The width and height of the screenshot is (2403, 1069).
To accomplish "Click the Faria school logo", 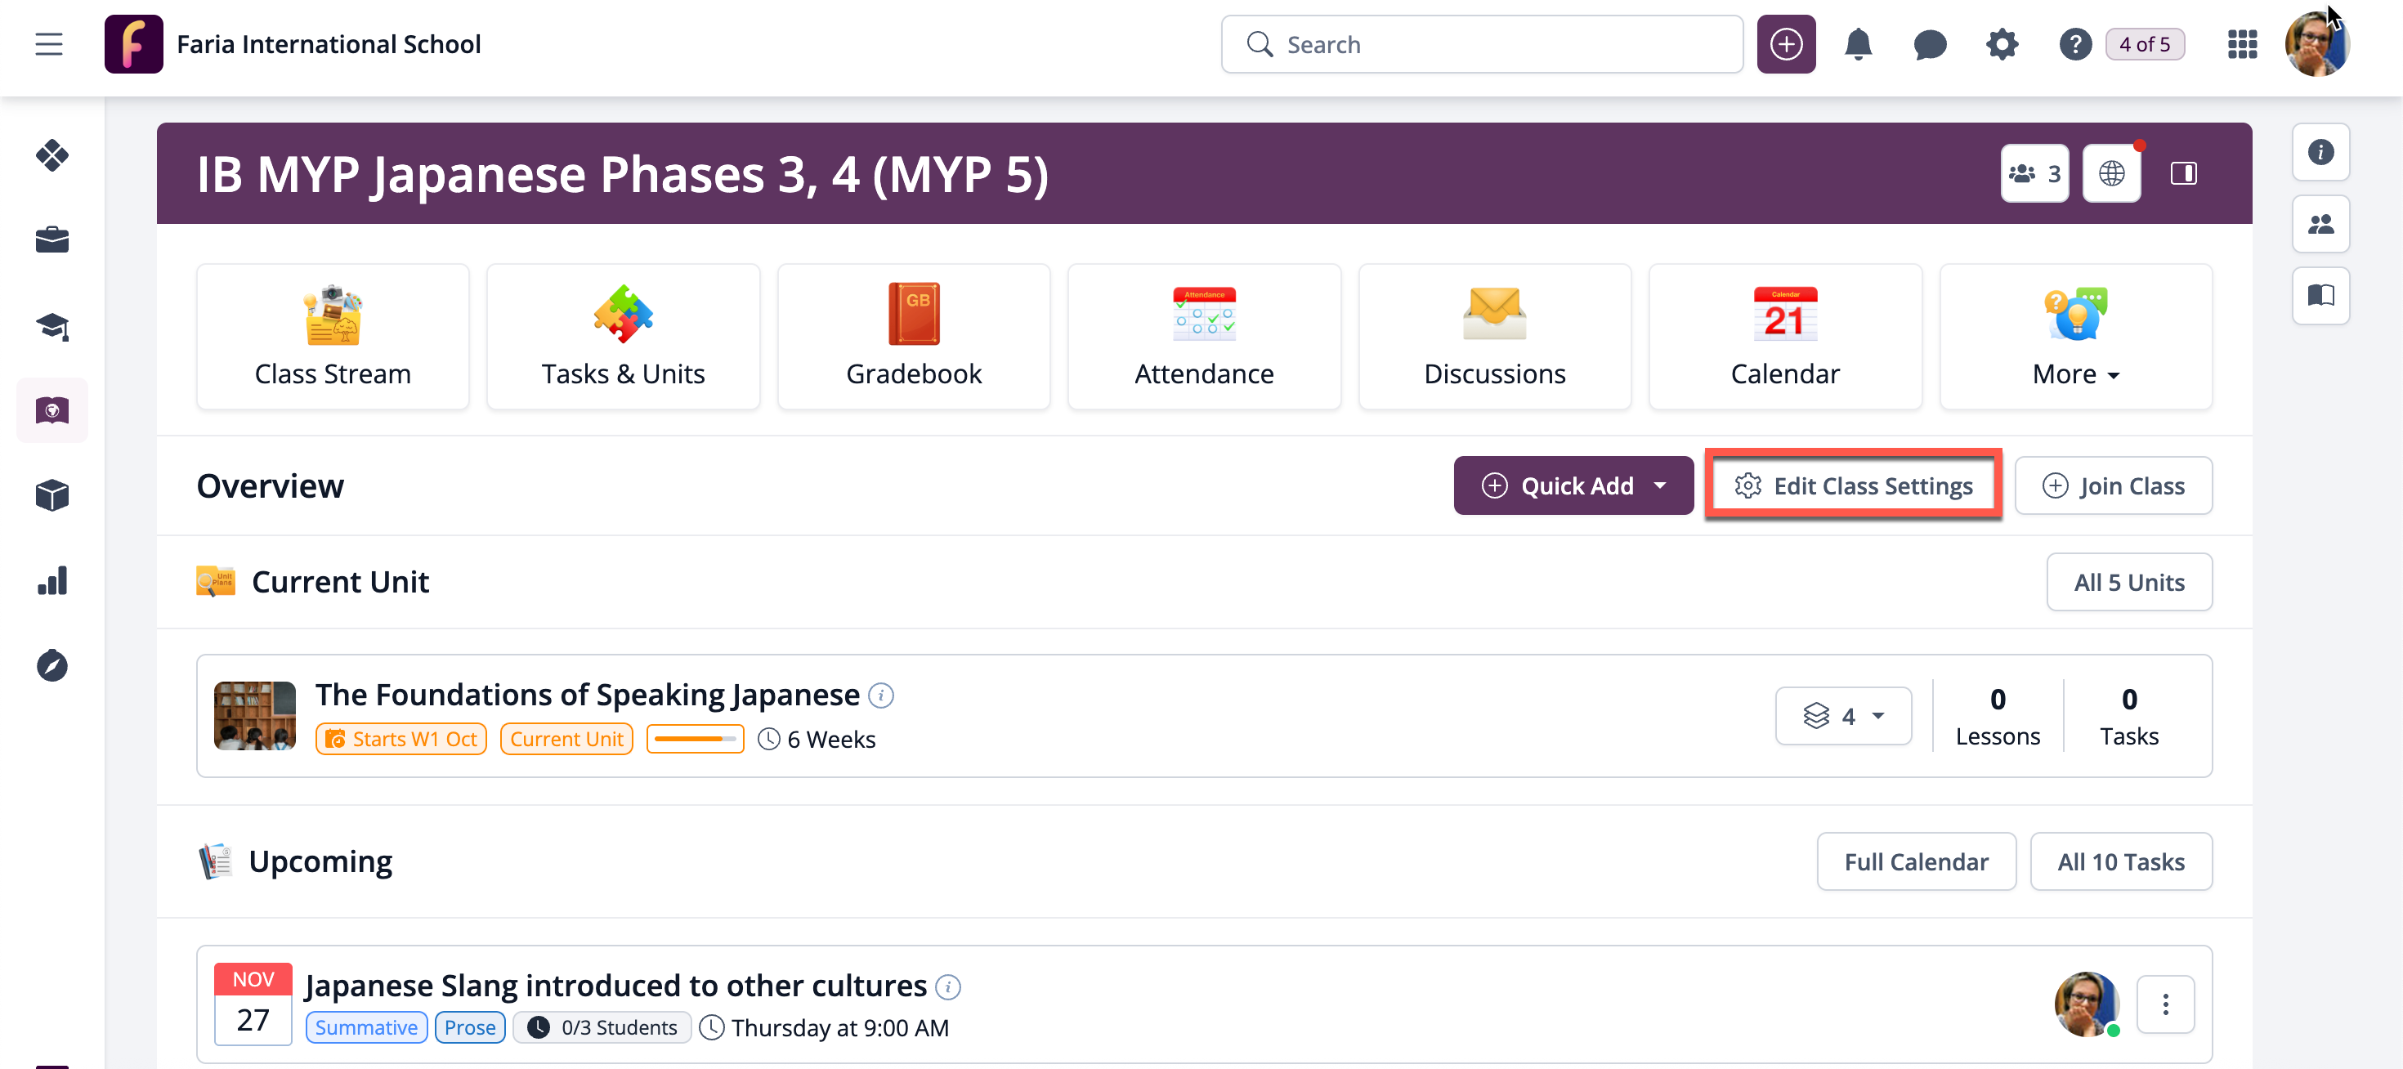I will tap(133, 44).
